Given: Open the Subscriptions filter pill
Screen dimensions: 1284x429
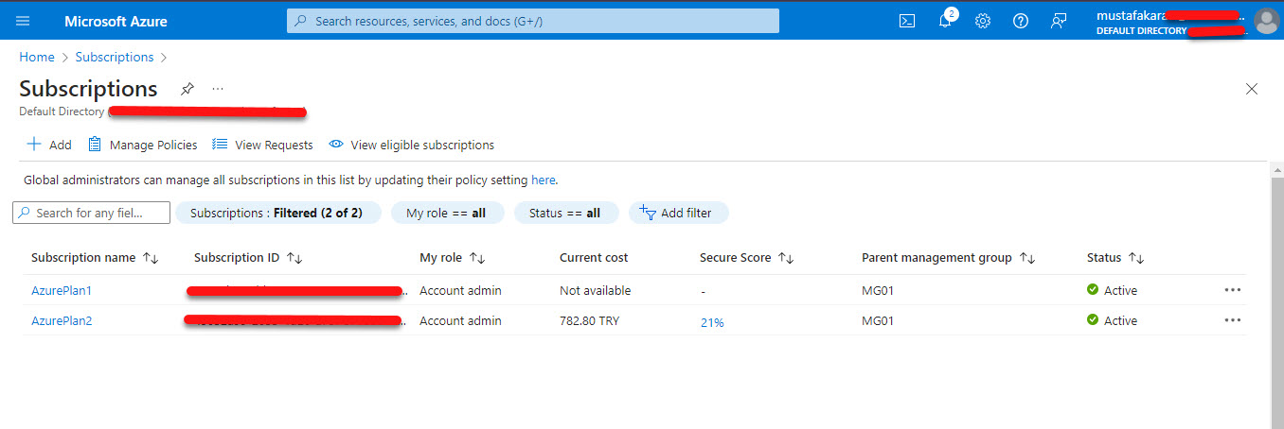Looking at the screenshot, I should (x=277, y=213).
